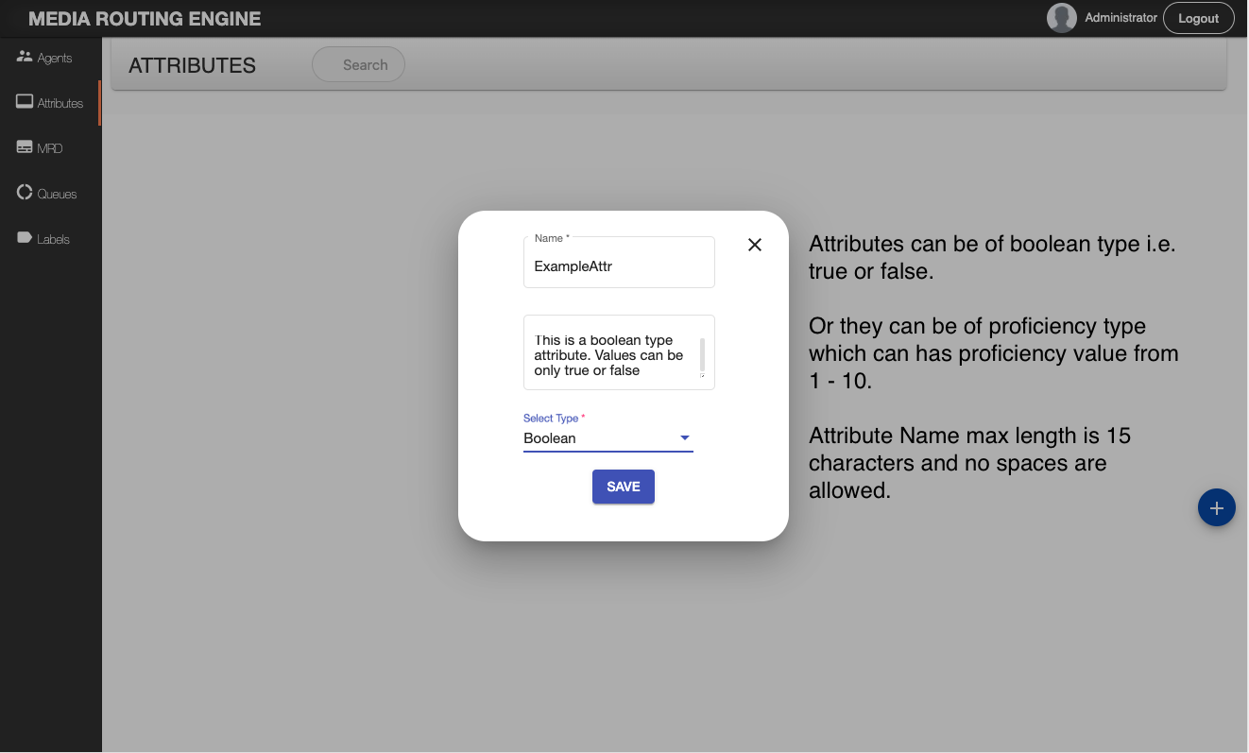The image size is (1249, 753).
Task: Click the Labels tag icon in sidebar
Action: click(x=25, y=238)
